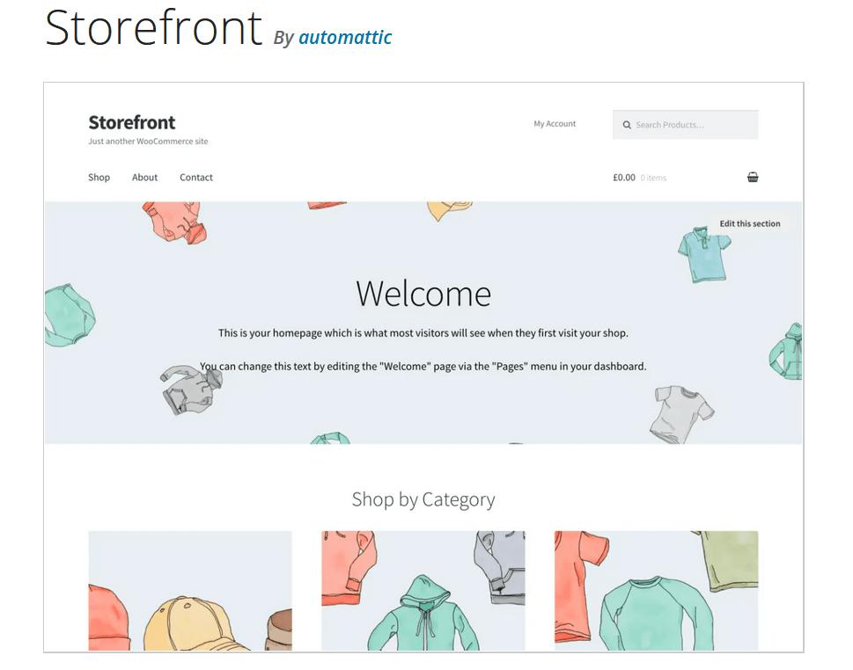Click the magnifying glass search icon
Screen dimensions: 853x670
(627, 124)
